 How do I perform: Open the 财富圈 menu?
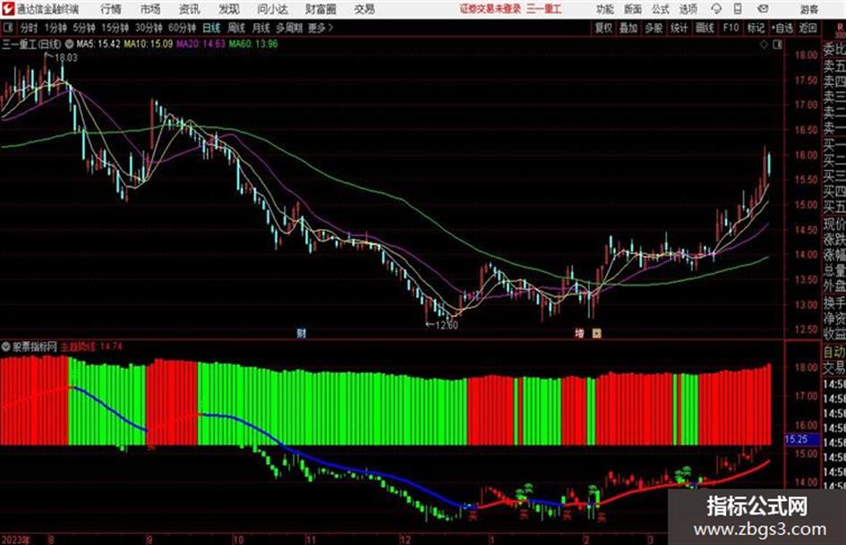320,9
